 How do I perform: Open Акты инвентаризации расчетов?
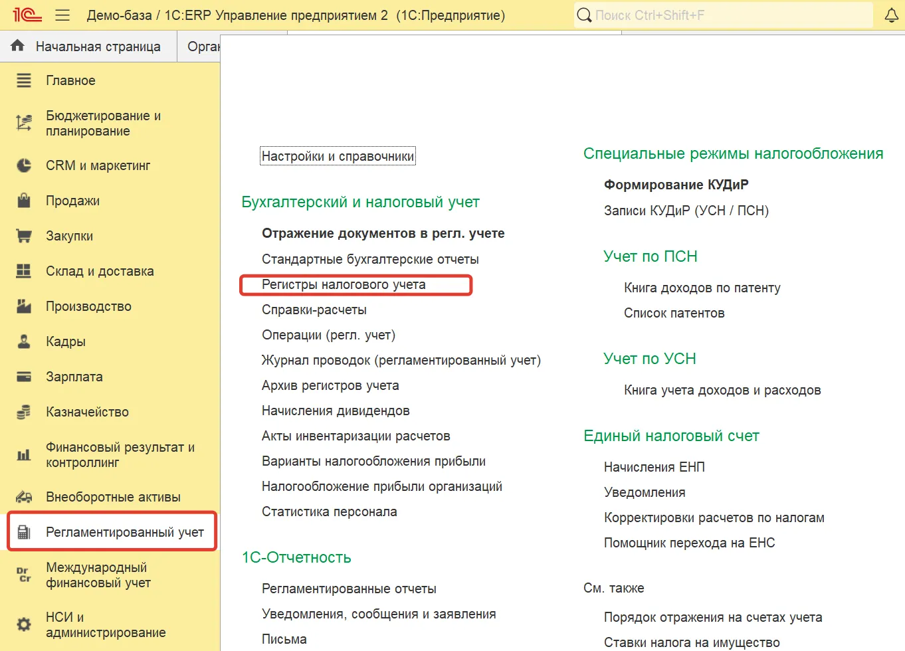356,436
